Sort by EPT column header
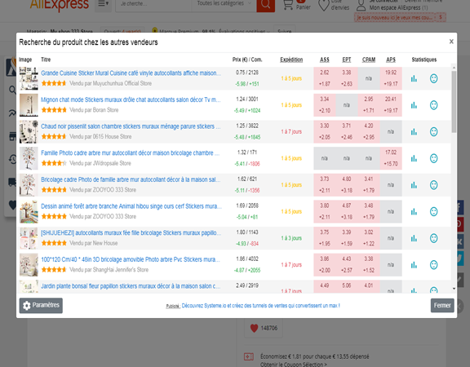Screen dimensions: 470x367 coord(347,60)
